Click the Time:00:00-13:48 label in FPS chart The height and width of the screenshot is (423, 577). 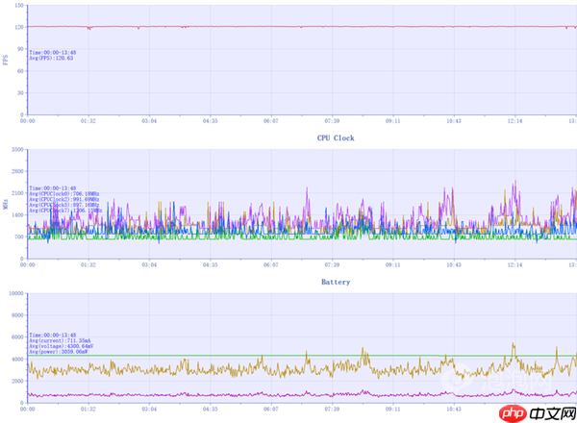pos(52,53)
